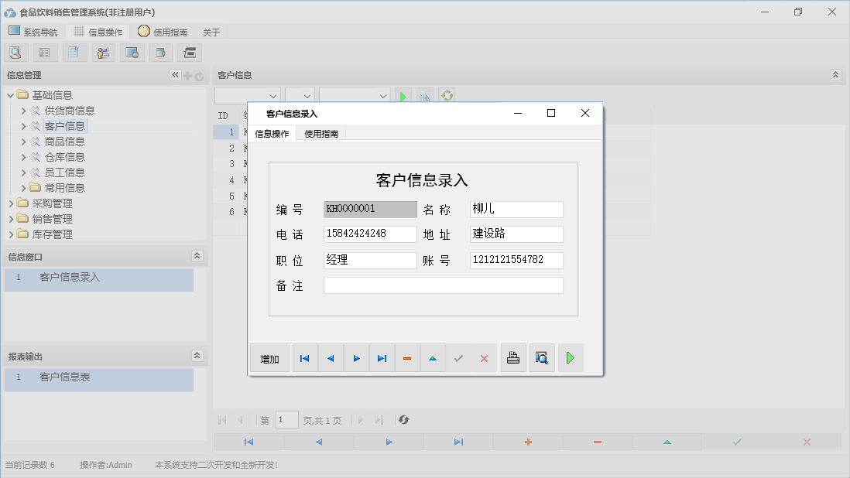Collapse the 报表输出 section header
Screen dimensions: 850x478
(195, 357)
